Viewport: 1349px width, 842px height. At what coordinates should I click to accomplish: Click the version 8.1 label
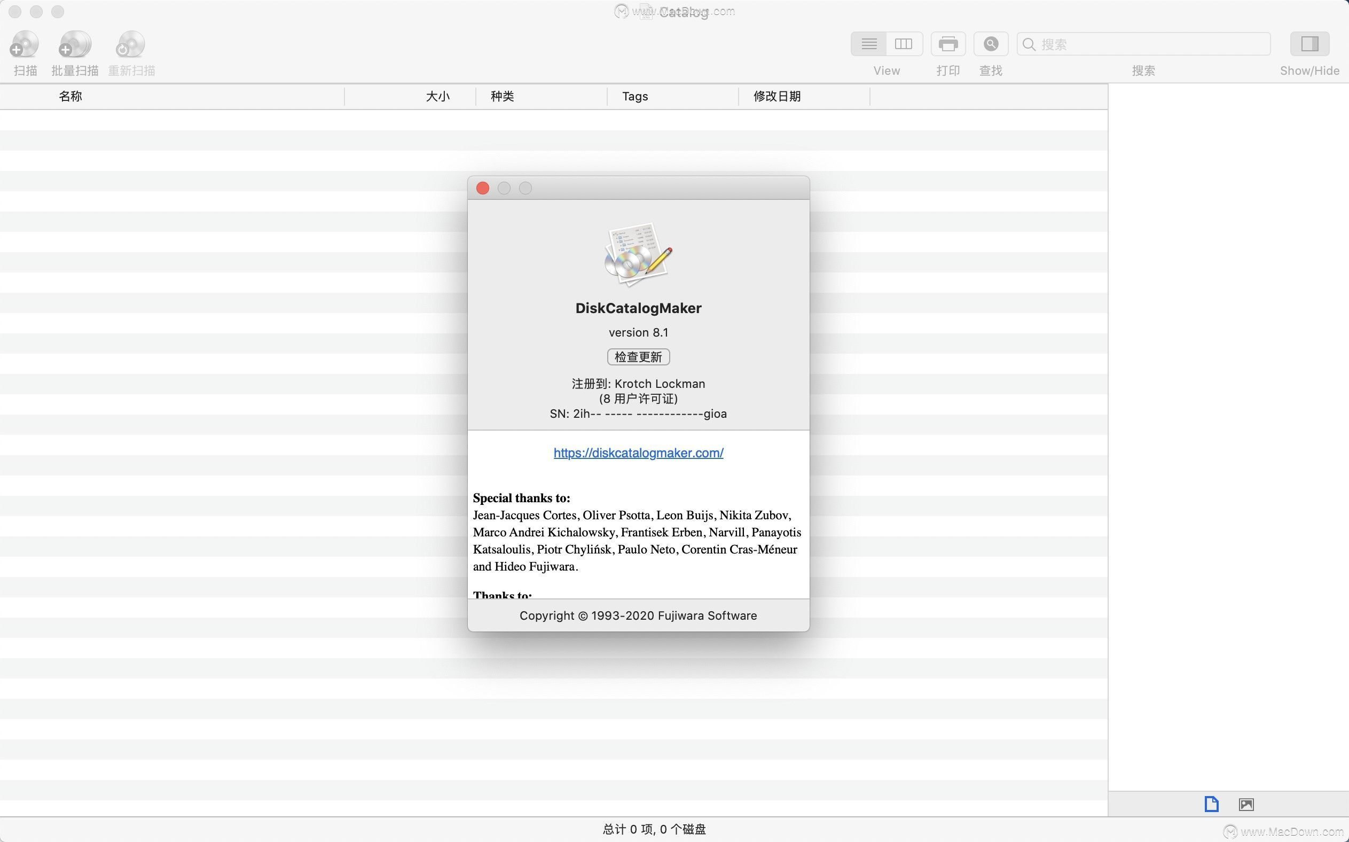pos(638,332)
